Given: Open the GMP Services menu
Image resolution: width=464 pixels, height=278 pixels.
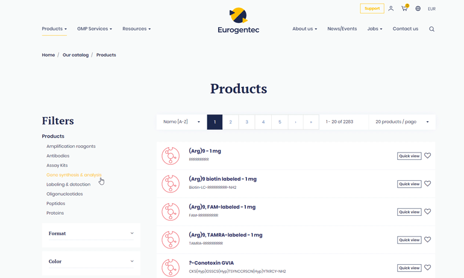Looking at the screenshot, I should (x=95, y=29).
